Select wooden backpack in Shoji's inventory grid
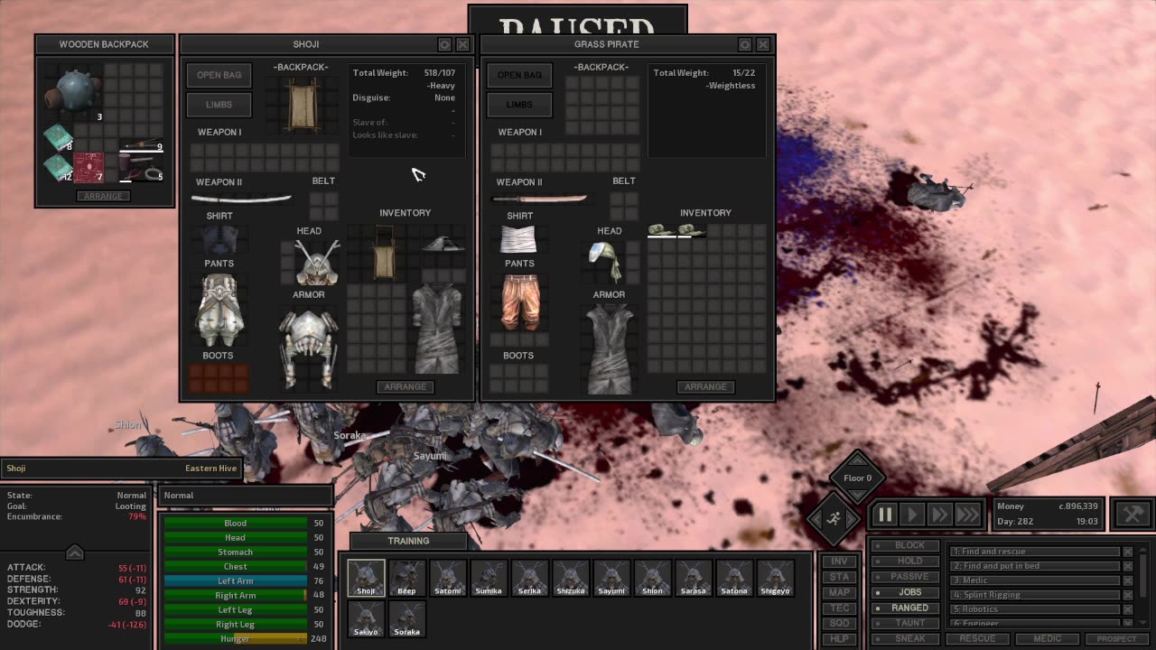The width and height of the screenshot is (1156, 650). point(384,254)
